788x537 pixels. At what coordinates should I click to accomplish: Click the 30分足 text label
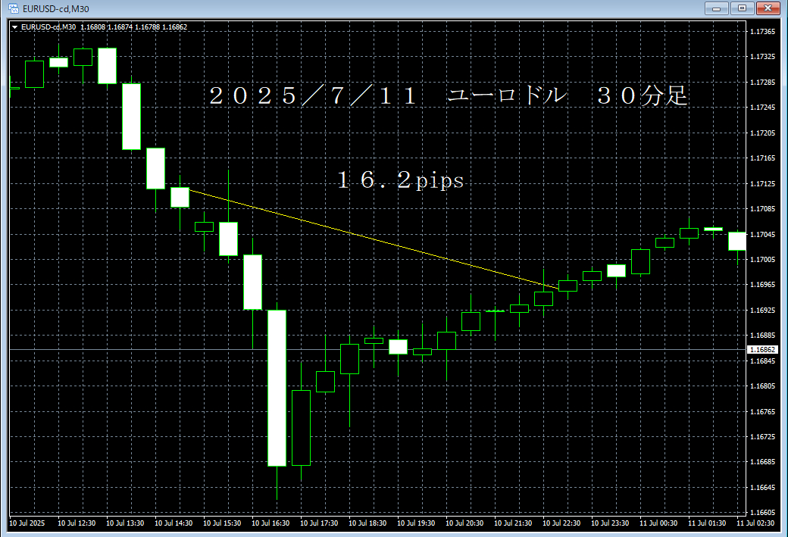pos(642,95)
